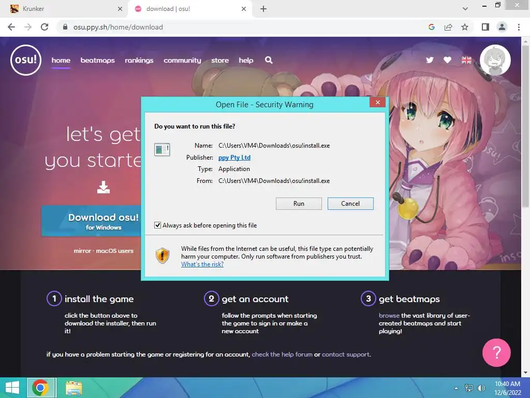Viewport: 530px width, 398px height.
Task: Click the Download osu! for Windows button
Action: 92,221
